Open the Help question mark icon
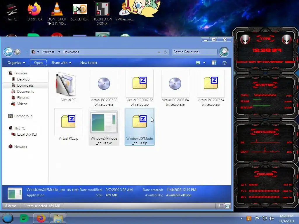The width and height of the screenshot is (299, 224). pyautogui.click(x=225, y=63)
